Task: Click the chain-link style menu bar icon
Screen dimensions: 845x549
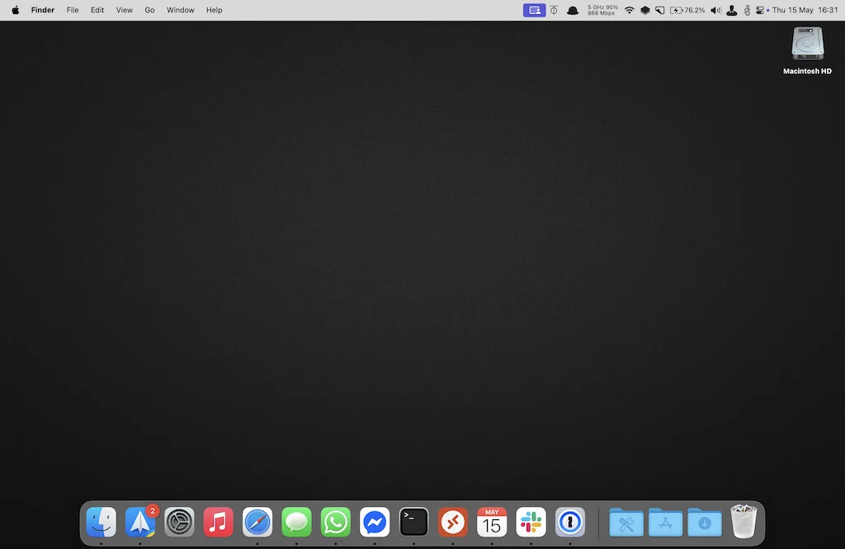Action: (747, 10)
